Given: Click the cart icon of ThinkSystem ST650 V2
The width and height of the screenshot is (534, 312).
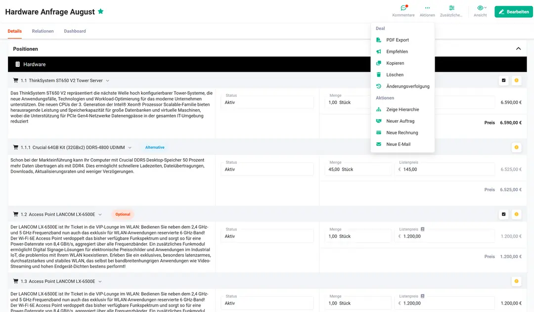Looking at the screenshot, I should pyautogui.click(x=15, y=81).
